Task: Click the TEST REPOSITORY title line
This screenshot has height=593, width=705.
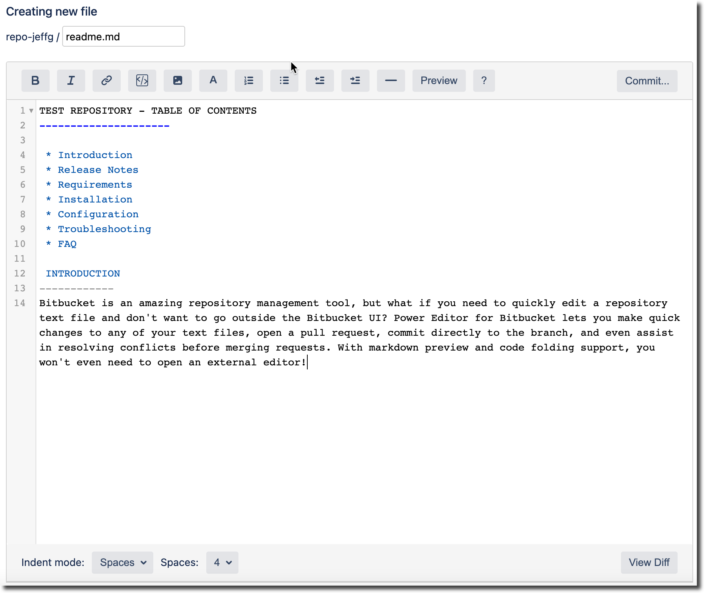Action: (x=148, y=111)
